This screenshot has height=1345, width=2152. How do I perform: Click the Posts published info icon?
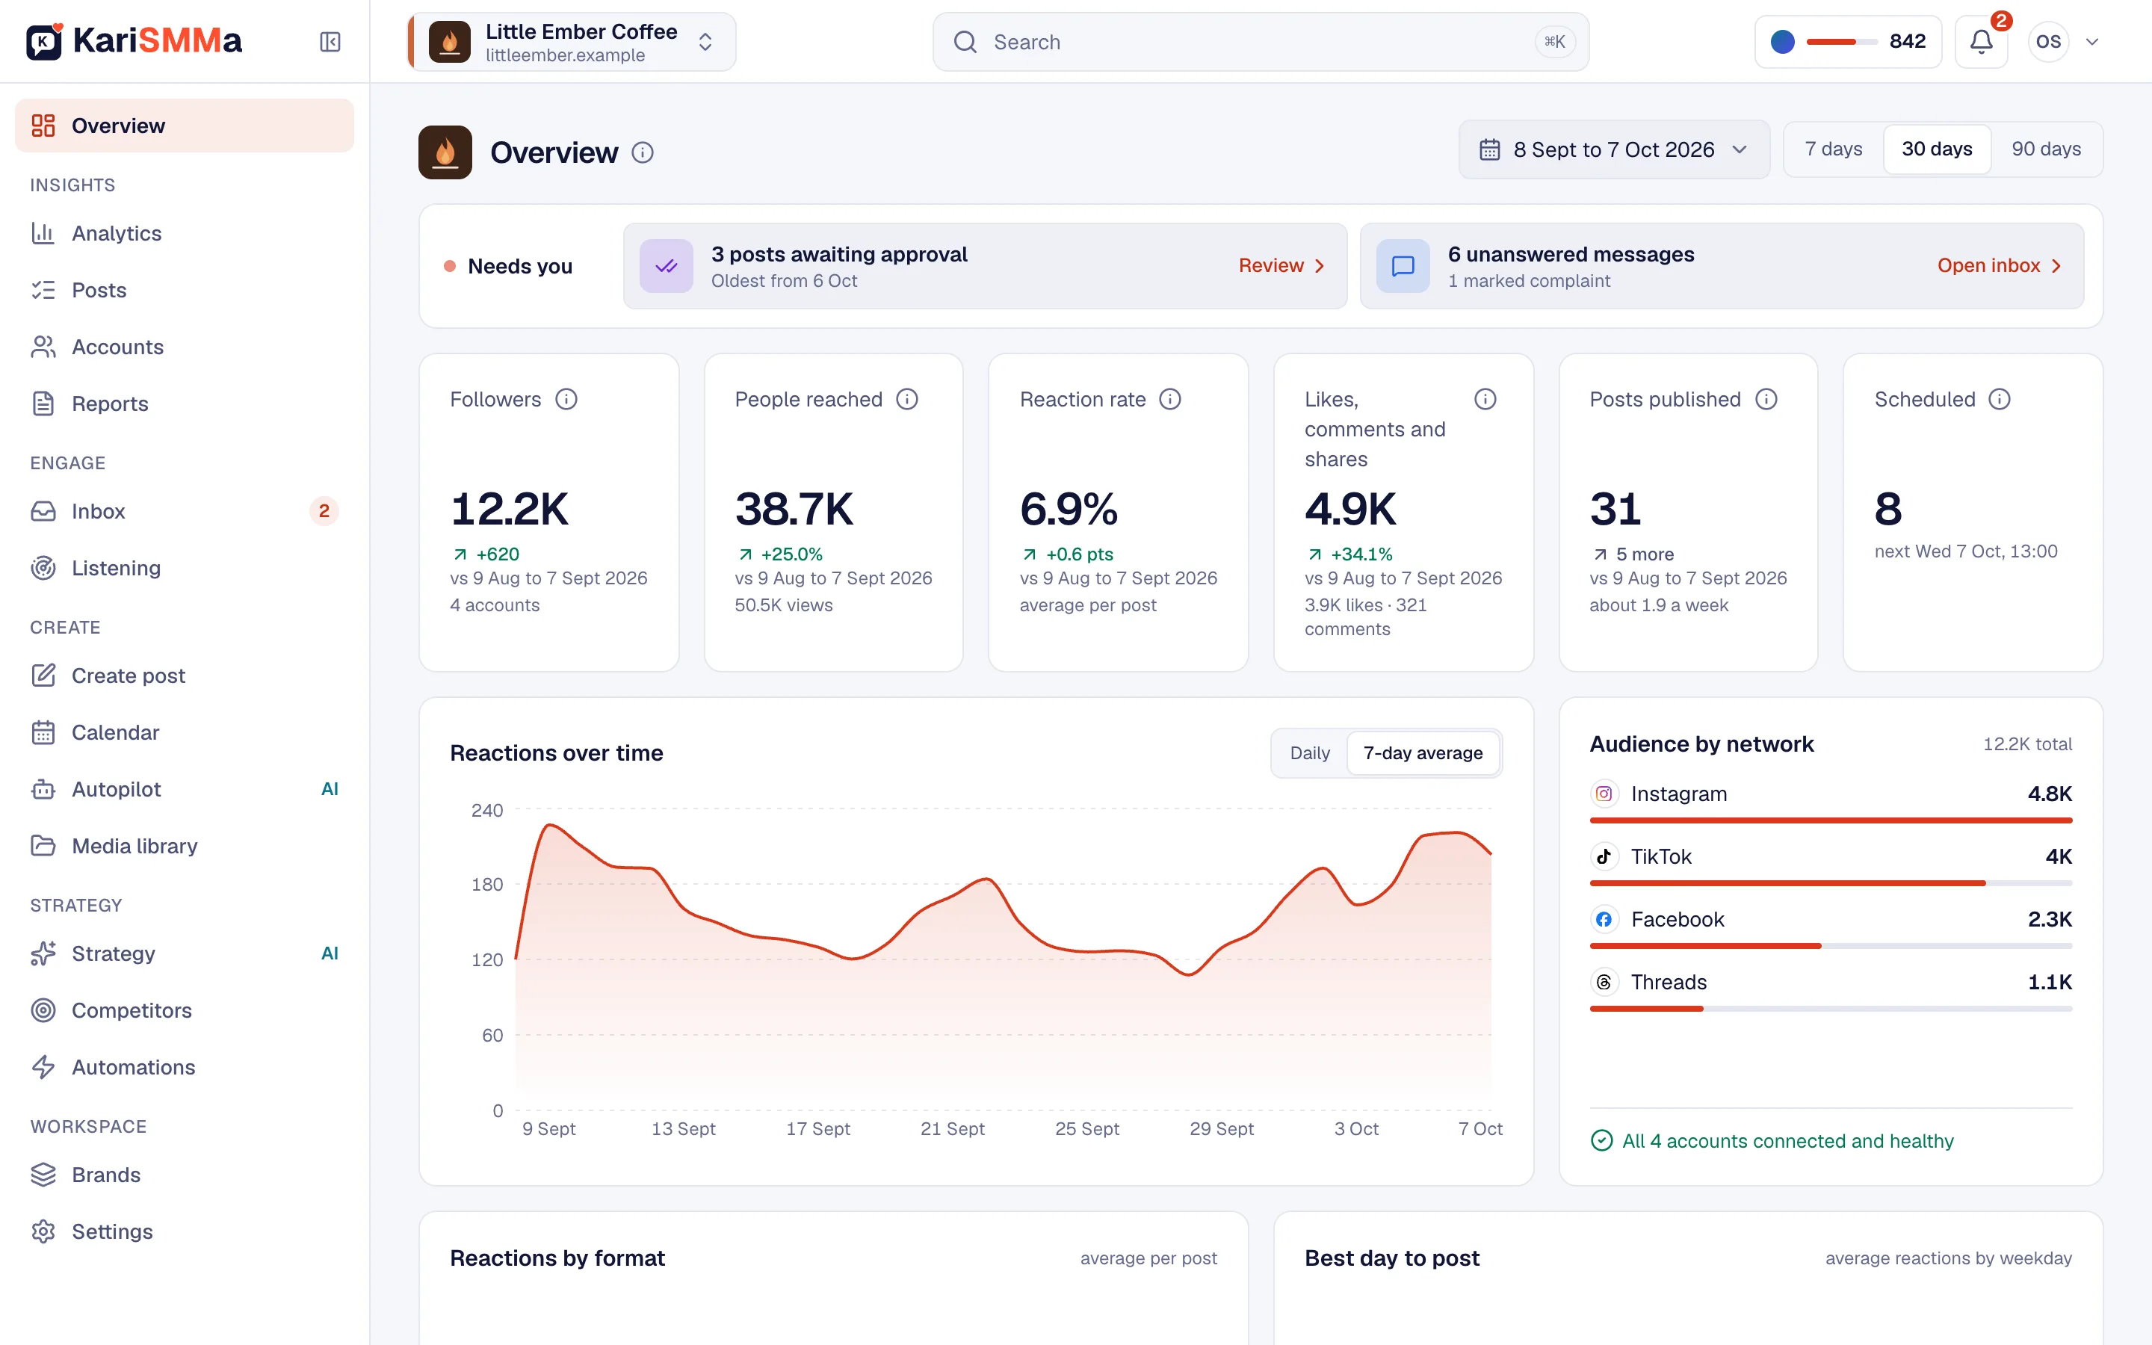[1766, 400]
